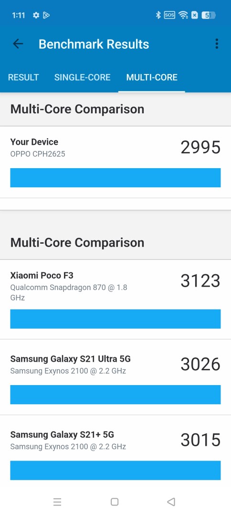The height and width of the screenshot is (516, 231).
Task: Tap the 2995 device score
Action: tap(200, 147)
